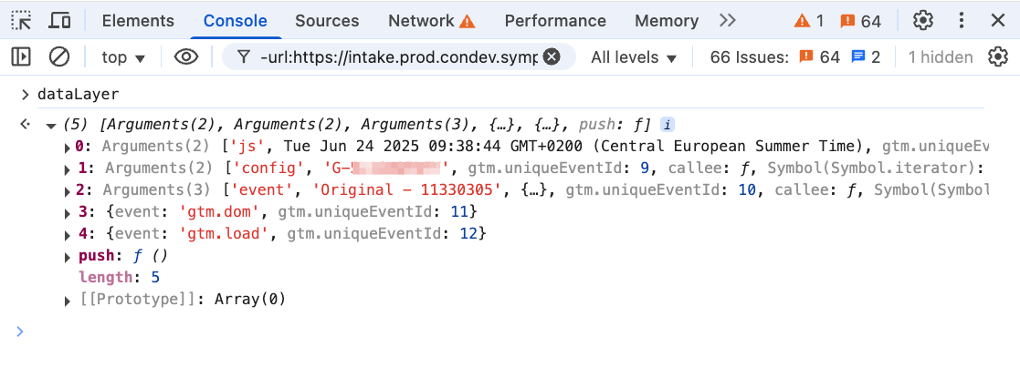Click the clear console icon
The image size is (1020, 368).
click(59, 57)
